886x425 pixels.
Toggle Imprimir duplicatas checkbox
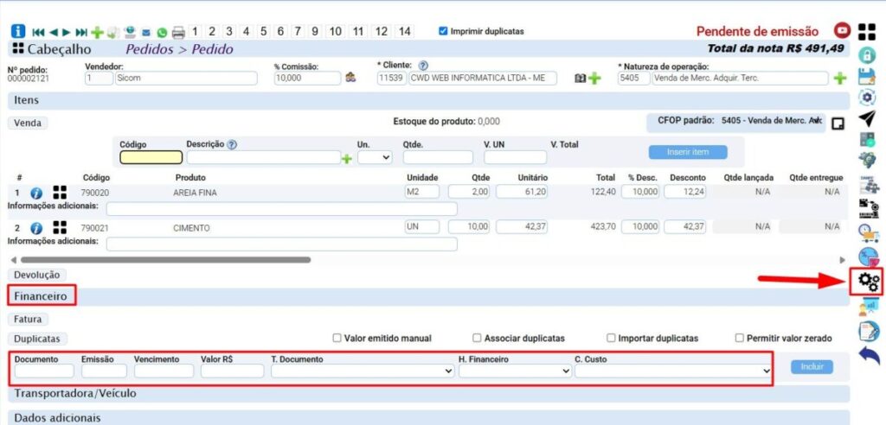[443, 31]
